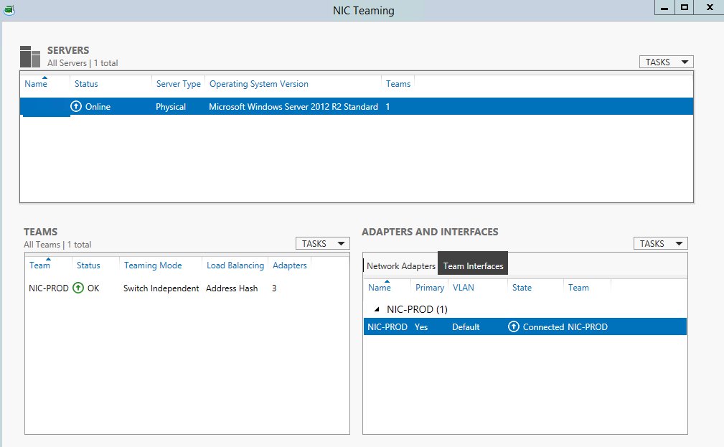Maximize the NIC Teaming window

tap(685, 7)
